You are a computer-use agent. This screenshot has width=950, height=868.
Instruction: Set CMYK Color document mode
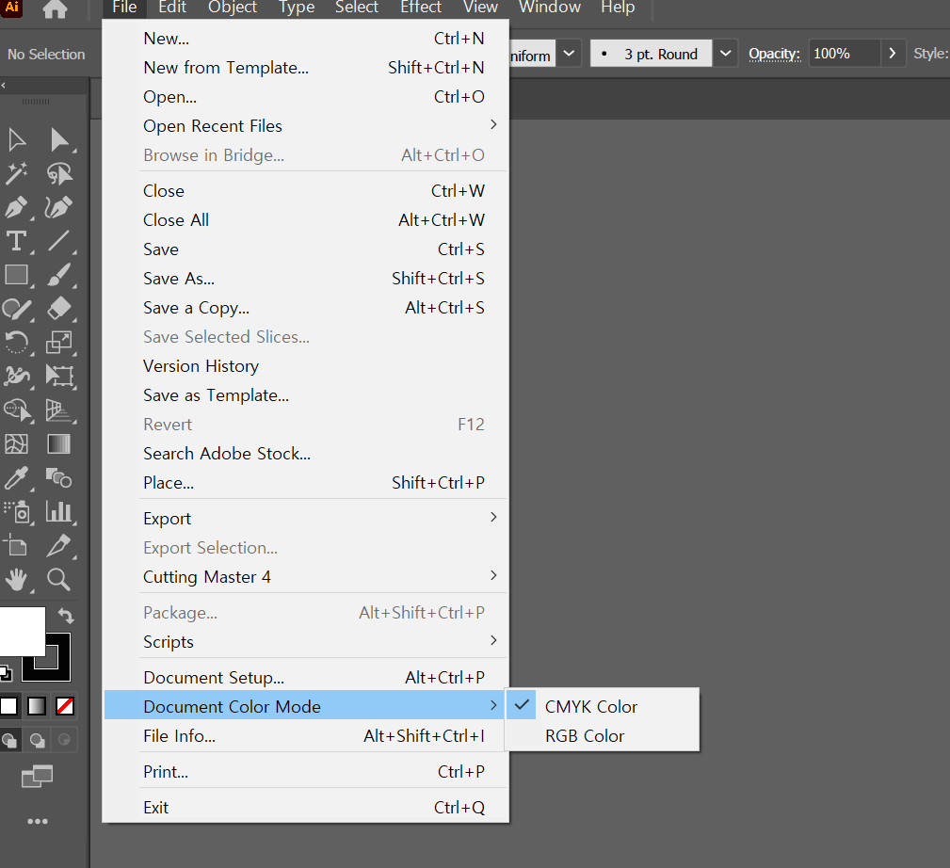[x=603, y=706]
